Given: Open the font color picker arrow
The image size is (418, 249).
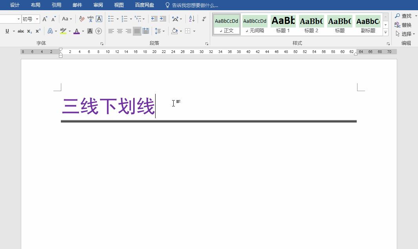Looking at the screenshot, I should point(82,31).
